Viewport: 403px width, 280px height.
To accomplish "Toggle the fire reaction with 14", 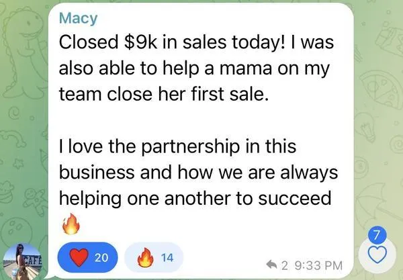I will pyautogui.click(x=154, y=256).
